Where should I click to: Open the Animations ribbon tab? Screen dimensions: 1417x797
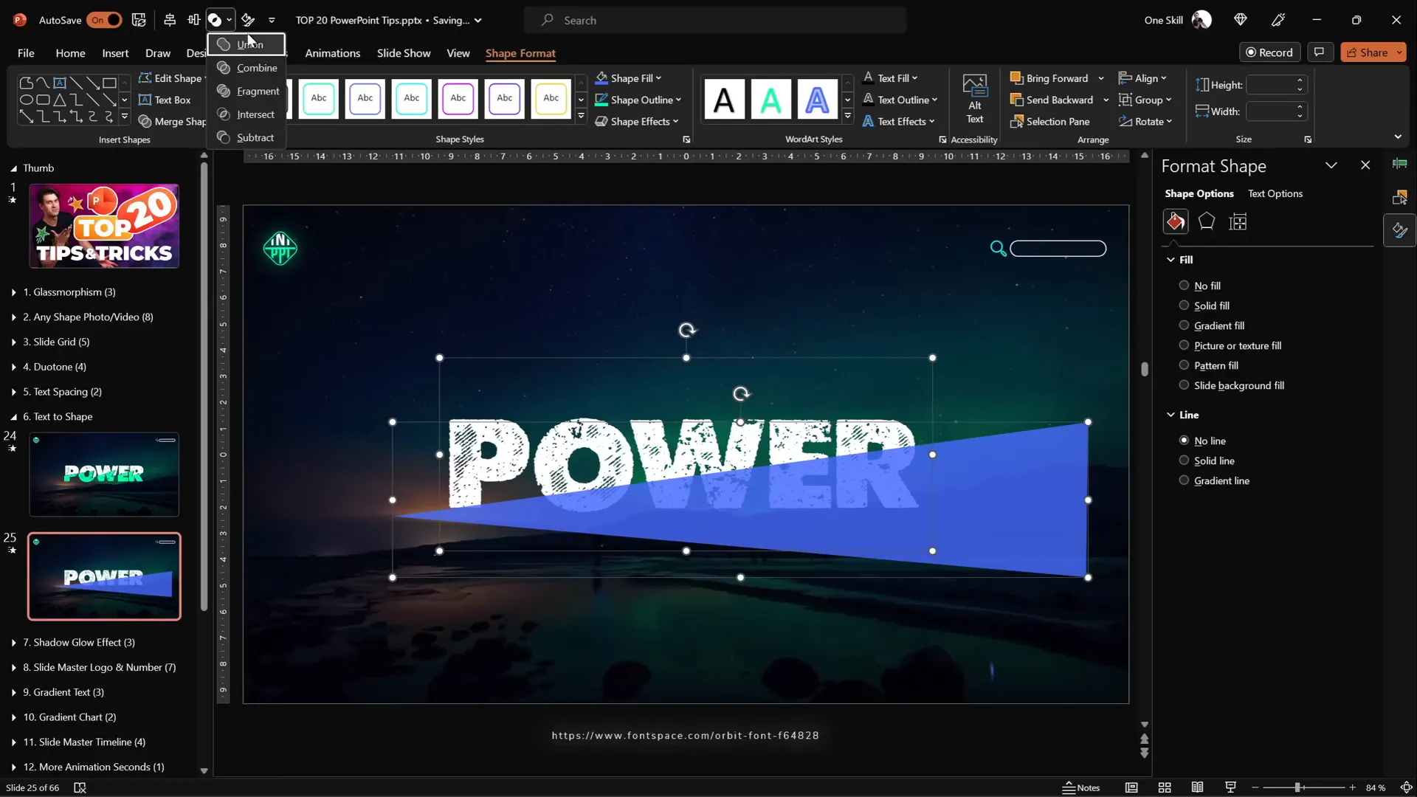pyautogui.click(x=332, y=53)
